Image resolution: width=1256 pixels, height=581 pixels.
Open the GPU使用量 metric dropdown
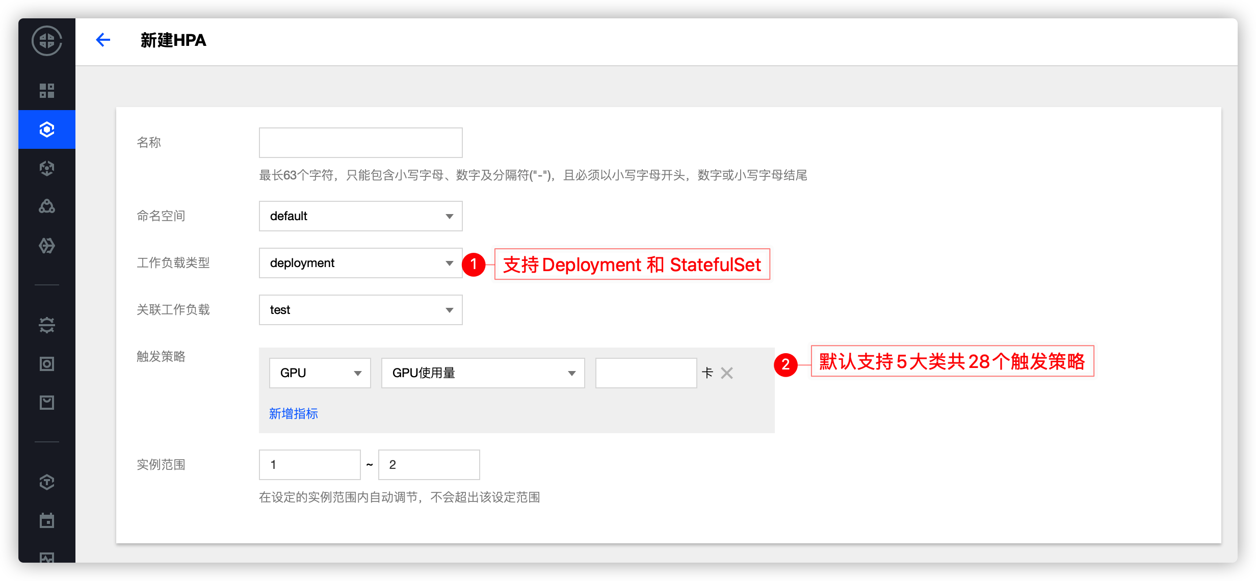click(x=483, y=373)
